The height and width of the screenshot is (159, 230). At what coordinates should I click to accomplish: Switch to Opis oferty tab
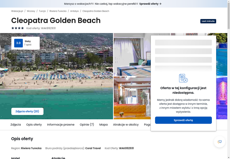tap(34, 125)
